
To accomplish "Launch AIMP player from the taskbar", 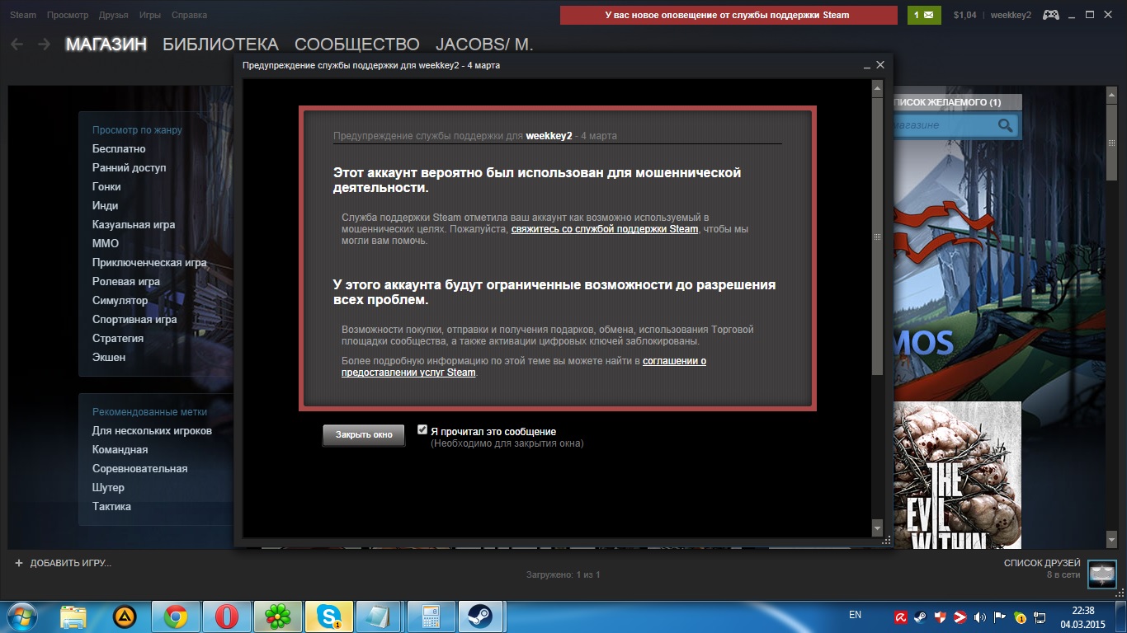I will pyautogui.click(x=125, y=617).
